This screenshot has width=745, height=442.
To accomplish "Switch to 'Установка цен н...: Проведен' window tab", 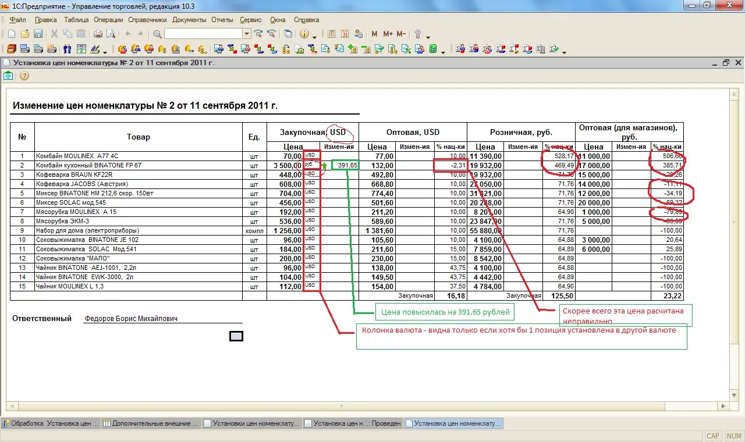I will click(352, 423).
